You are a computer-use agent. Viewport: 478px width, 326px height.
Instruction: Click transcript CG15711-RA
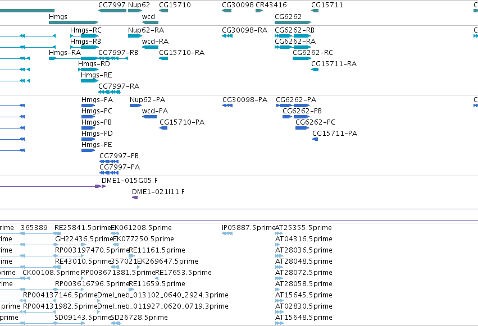315,70
